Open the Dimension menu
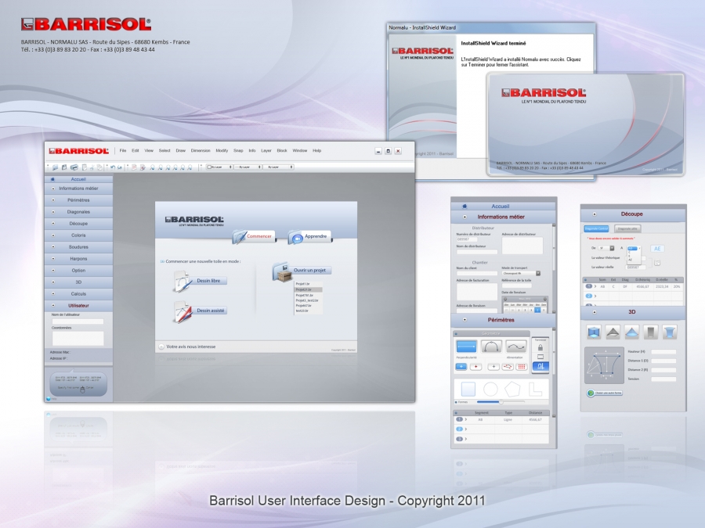Screen dimensions: 705x528 [x=201, y=151]
